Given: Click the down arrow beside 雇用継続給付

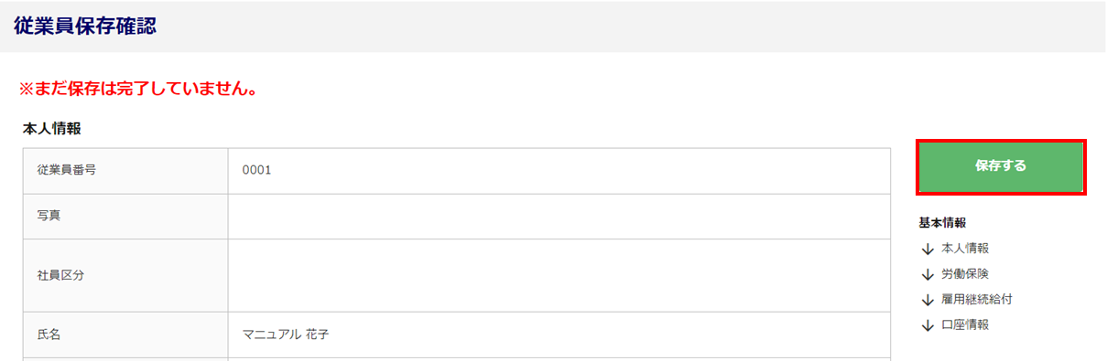Looking at the screenshot, I should click(x=928, y=300).
